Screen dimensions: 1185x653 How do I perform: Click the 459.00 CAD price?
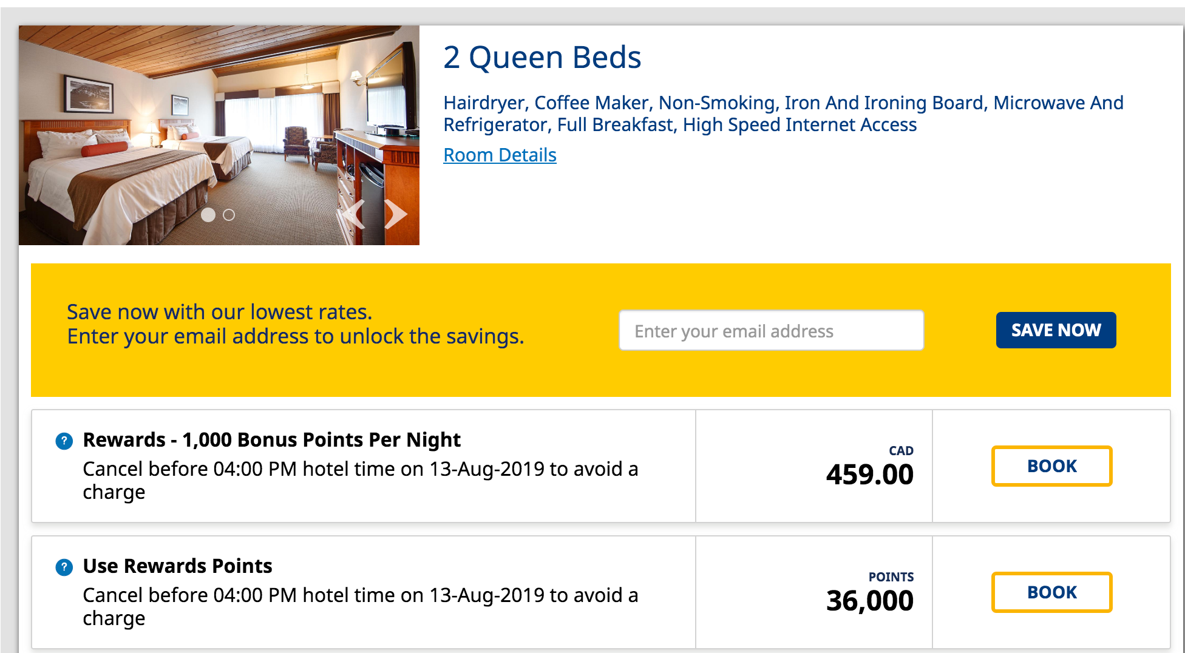[x=869, y=475]
